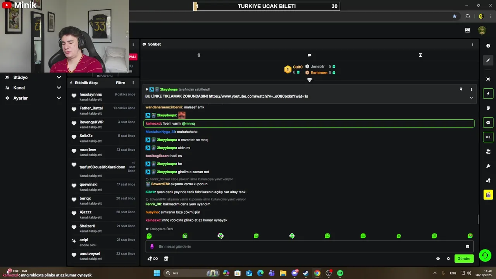Open the yellow clapperboard clips icon
The width and height of the screenshot is (496, 279).
pyautogui.click(x=488, y=195)
